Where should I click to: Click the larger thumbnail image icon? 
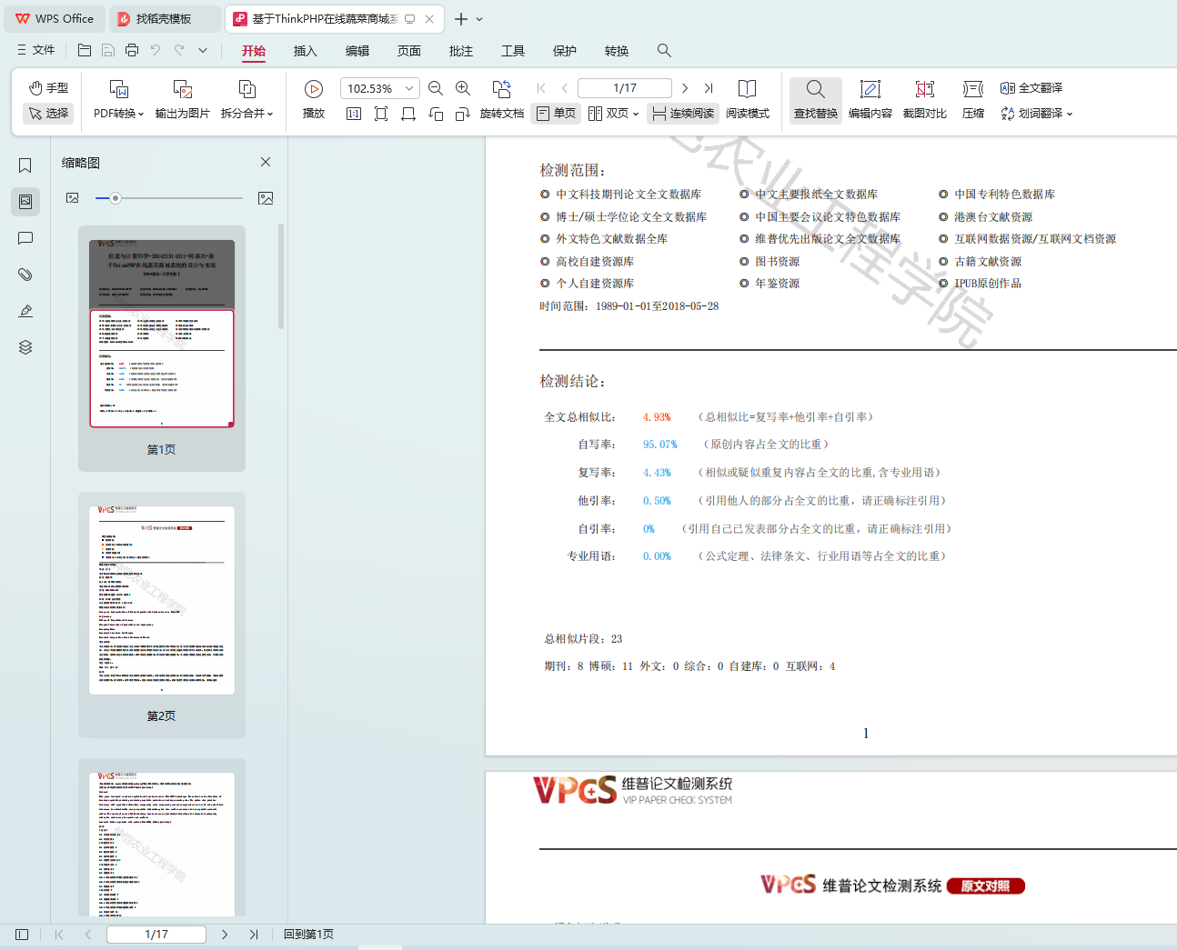(x=266, y=198)
